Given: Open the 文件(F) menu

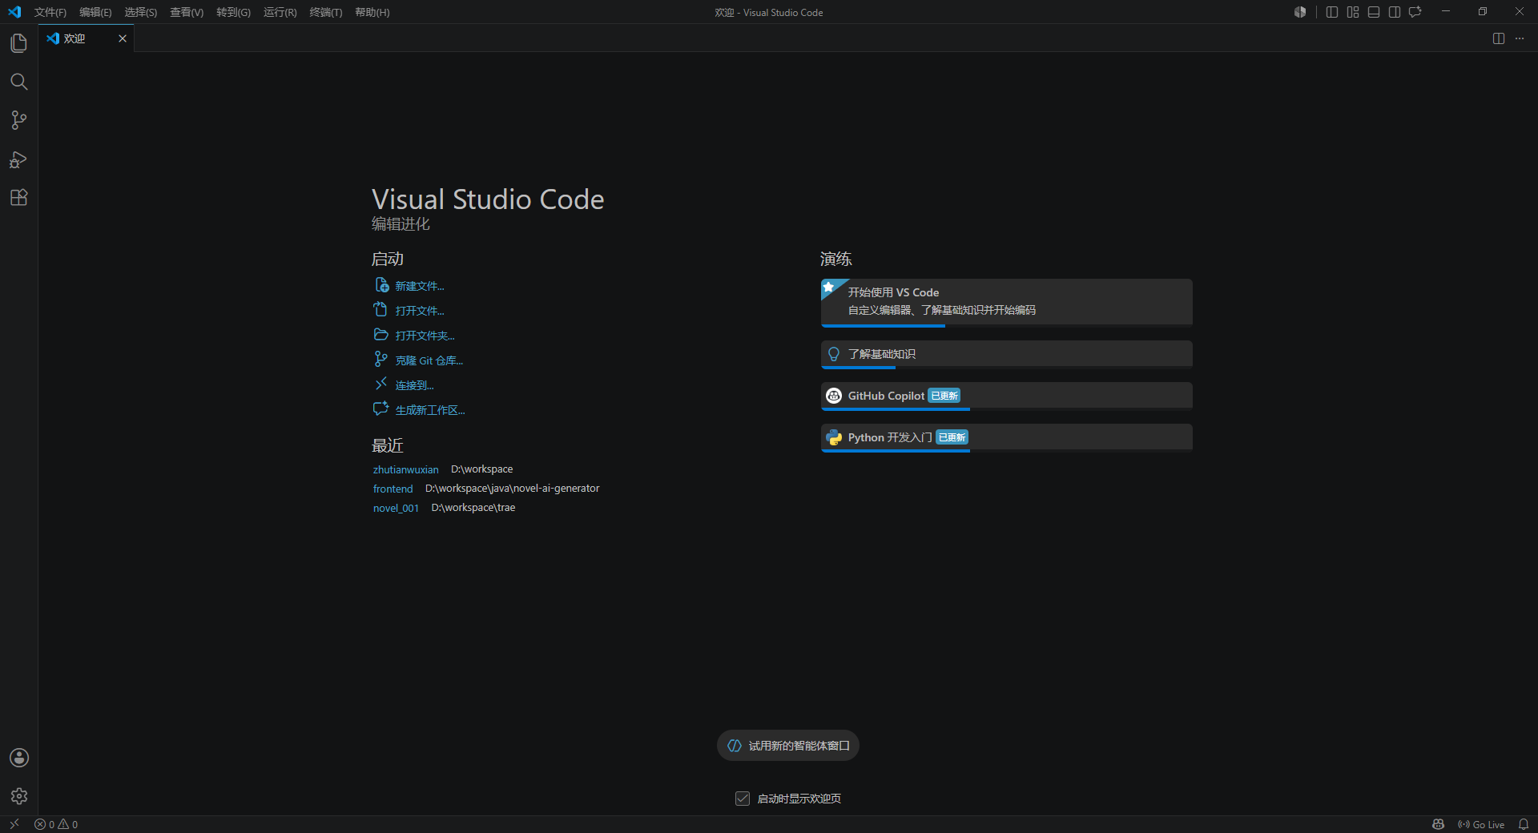Looking at the screenshot, I should [50, 12].
